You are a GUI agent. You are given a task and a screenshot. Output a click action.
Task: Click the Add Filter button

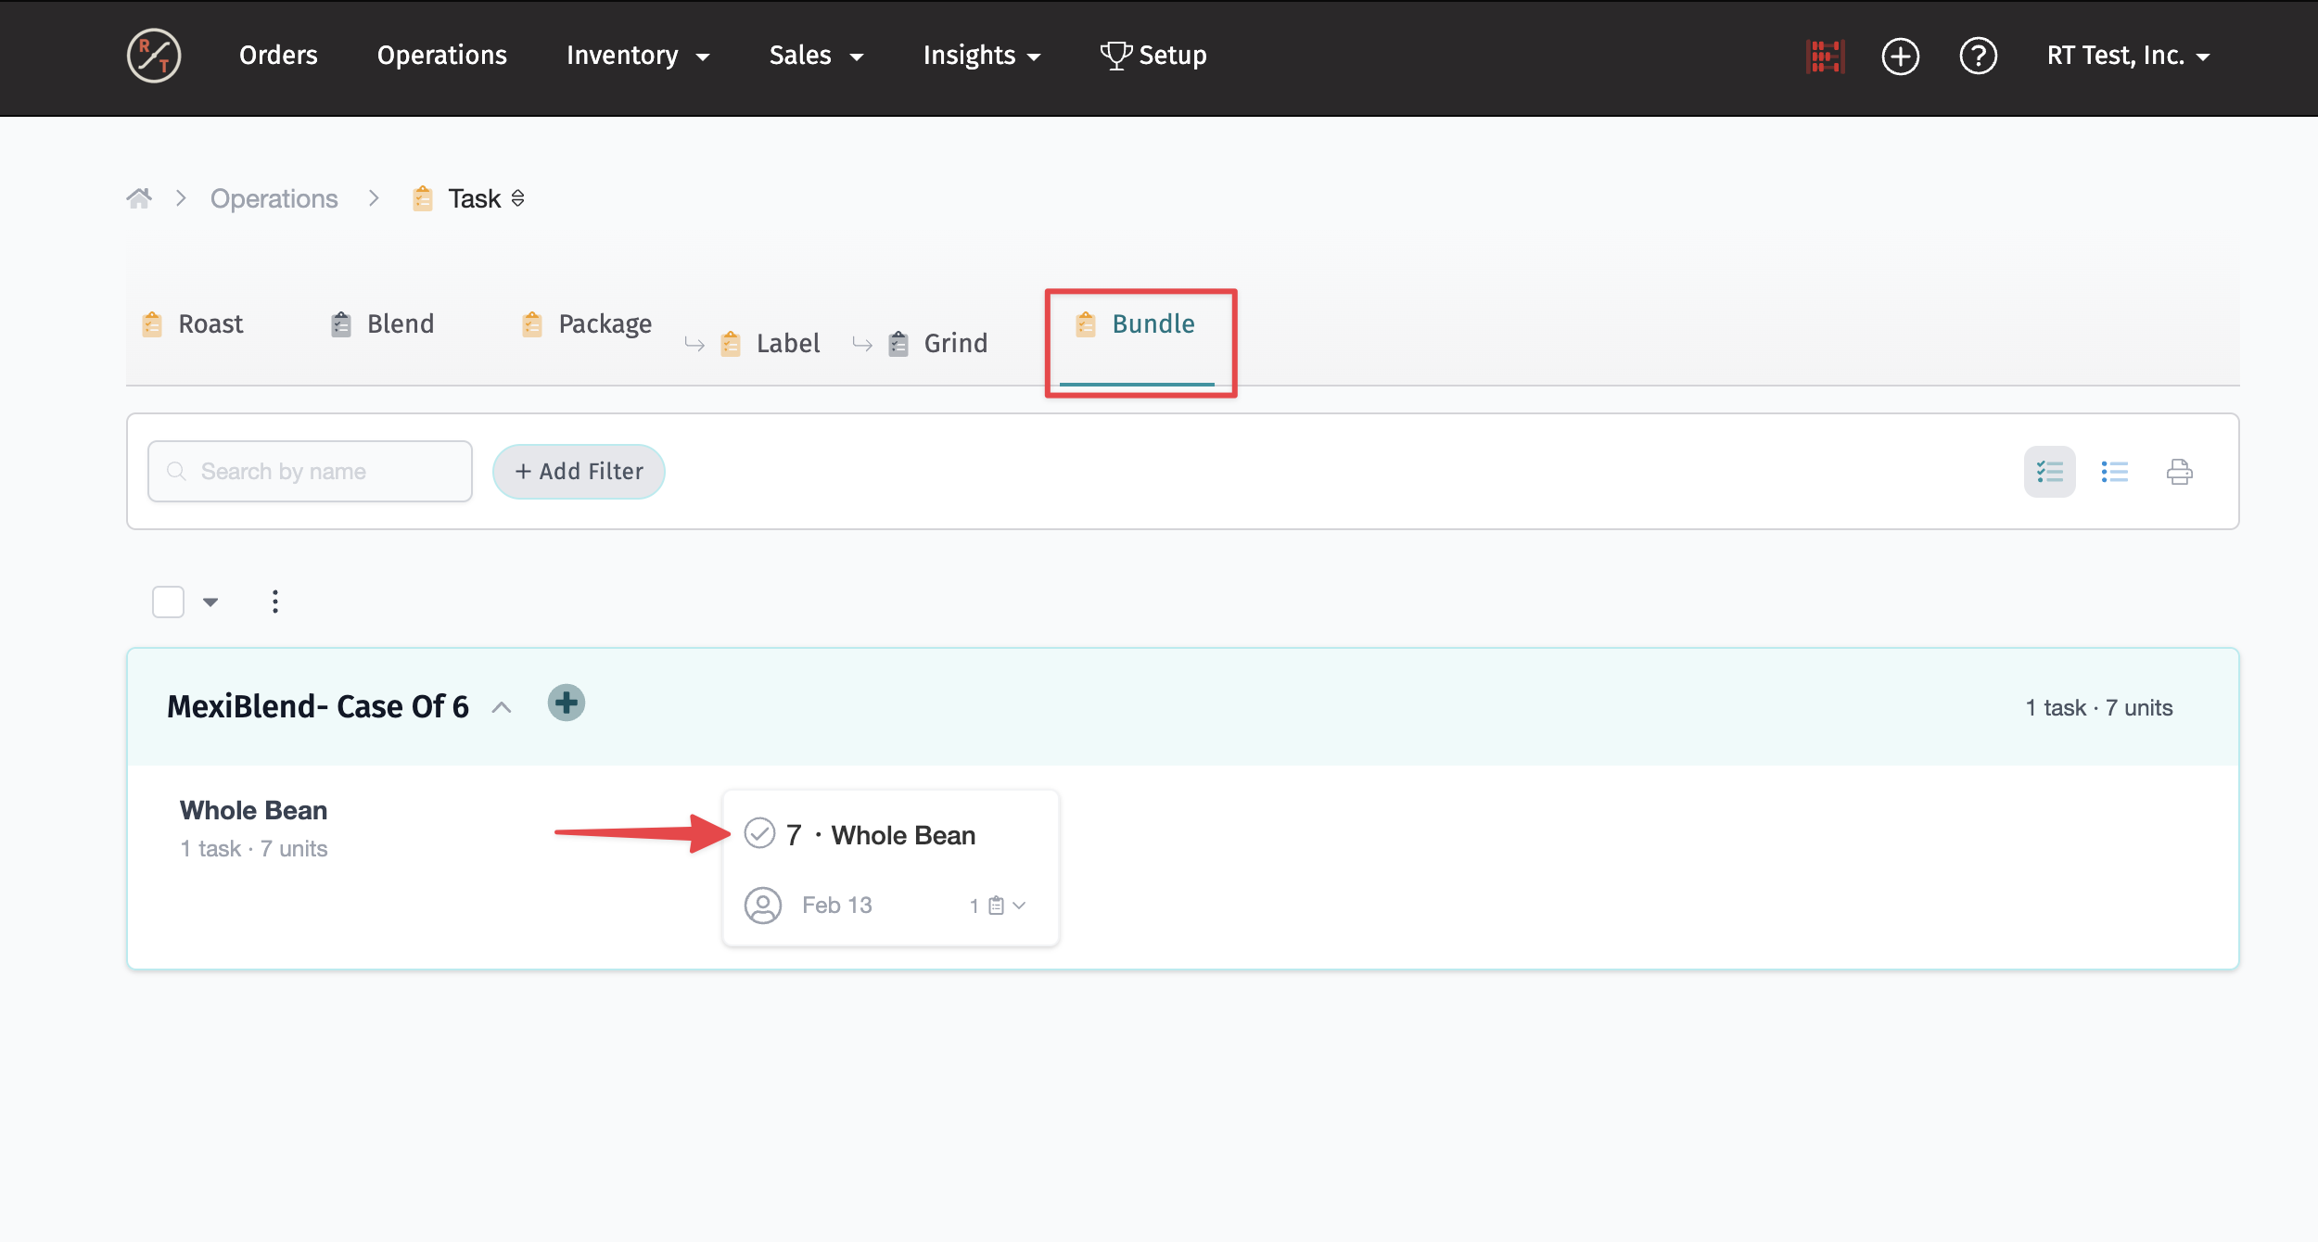point(579,472)
